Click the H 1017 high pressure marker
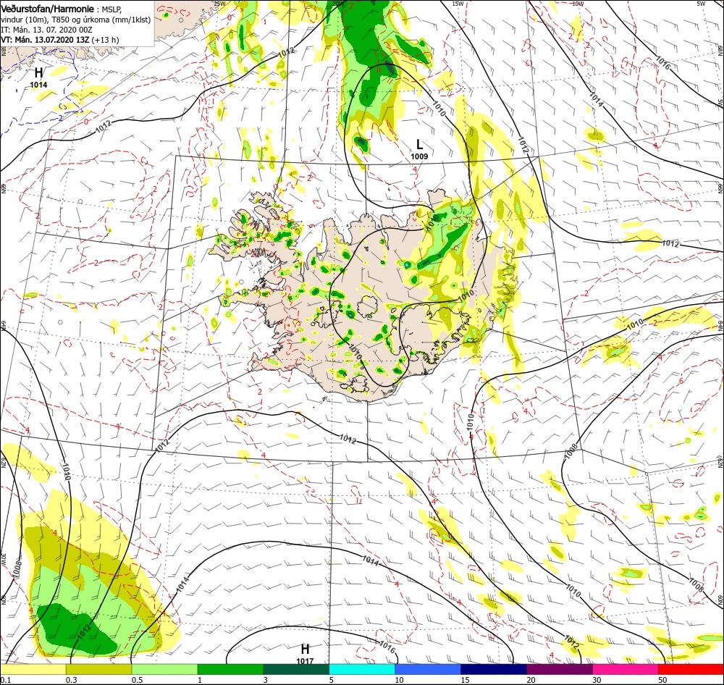 point(305,654)
